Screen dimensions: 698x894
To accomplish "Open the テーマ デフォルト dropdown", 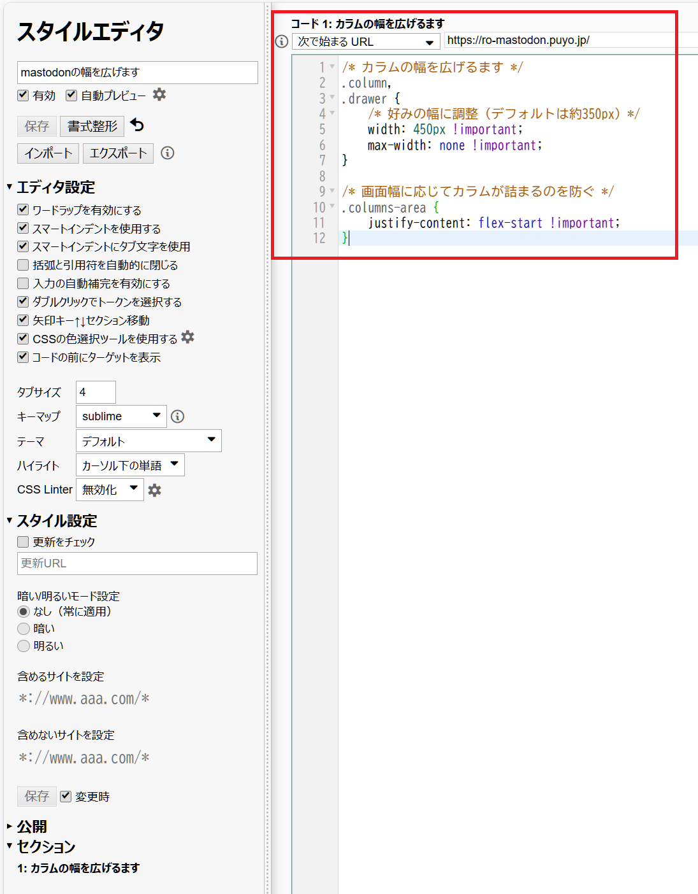I will click(148, 441).
